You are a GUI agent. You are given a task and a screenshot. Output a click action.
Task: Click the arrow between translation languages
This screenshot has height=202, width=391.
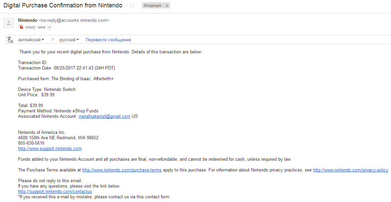click(x=53, y=40)
